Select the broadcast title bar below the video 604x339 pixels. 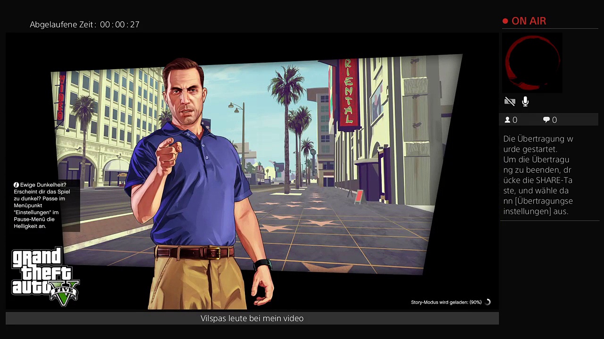coord(252,319)
